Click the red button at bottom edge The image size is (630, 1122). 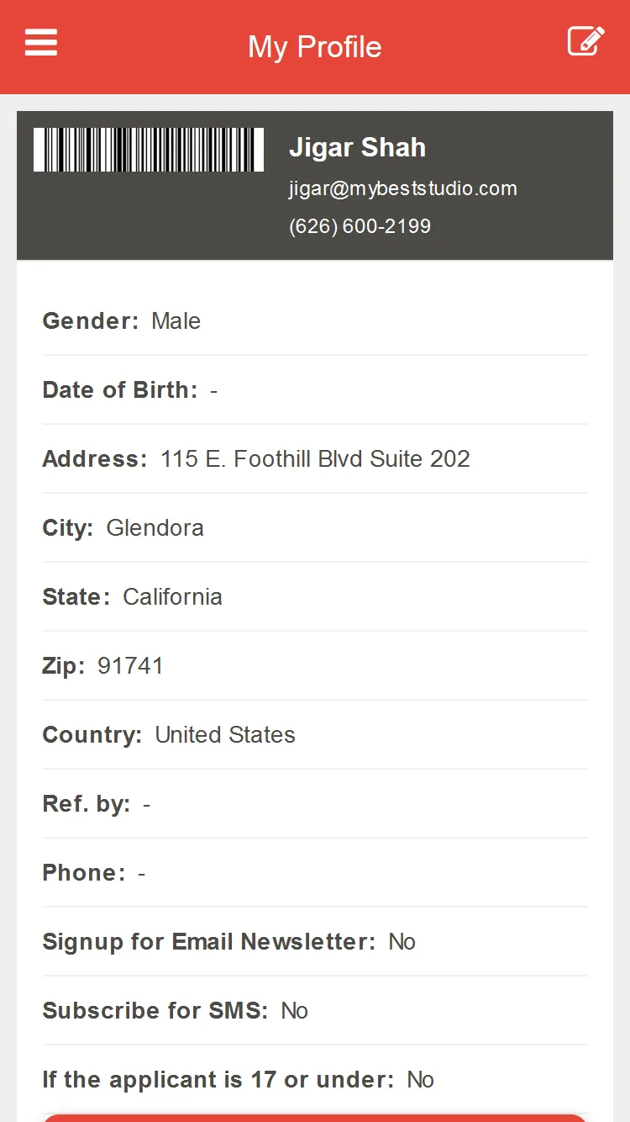pos(315,1118)
